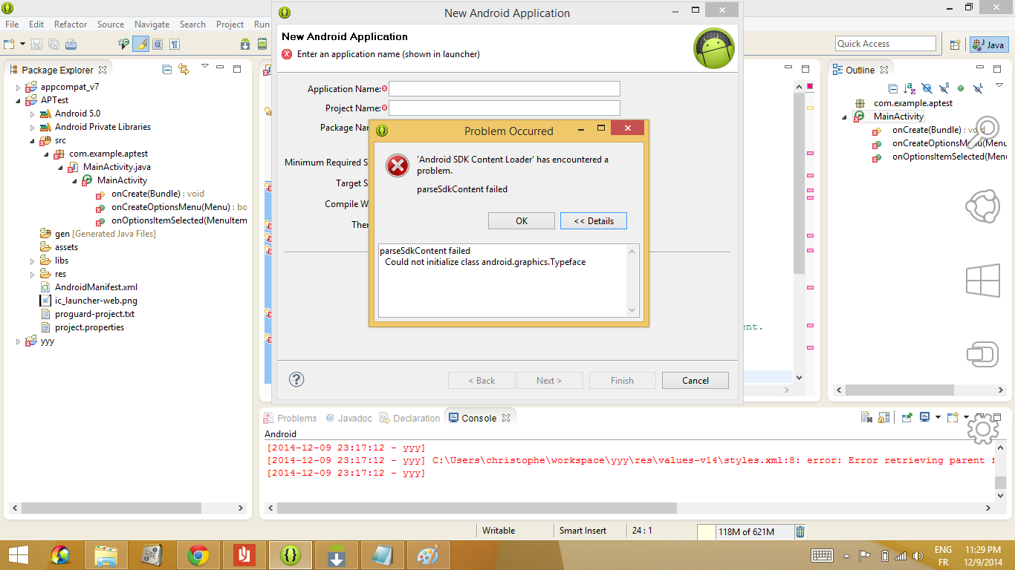
Task: Click Cancel in New Android Application wizard
Action: click(x=695, y=380)
